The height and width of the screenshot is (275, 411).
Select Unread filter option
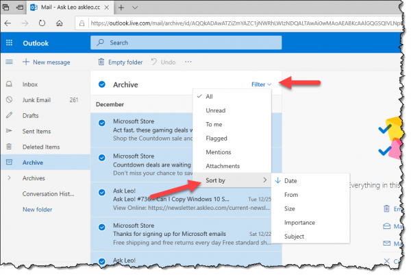point(215,110)
